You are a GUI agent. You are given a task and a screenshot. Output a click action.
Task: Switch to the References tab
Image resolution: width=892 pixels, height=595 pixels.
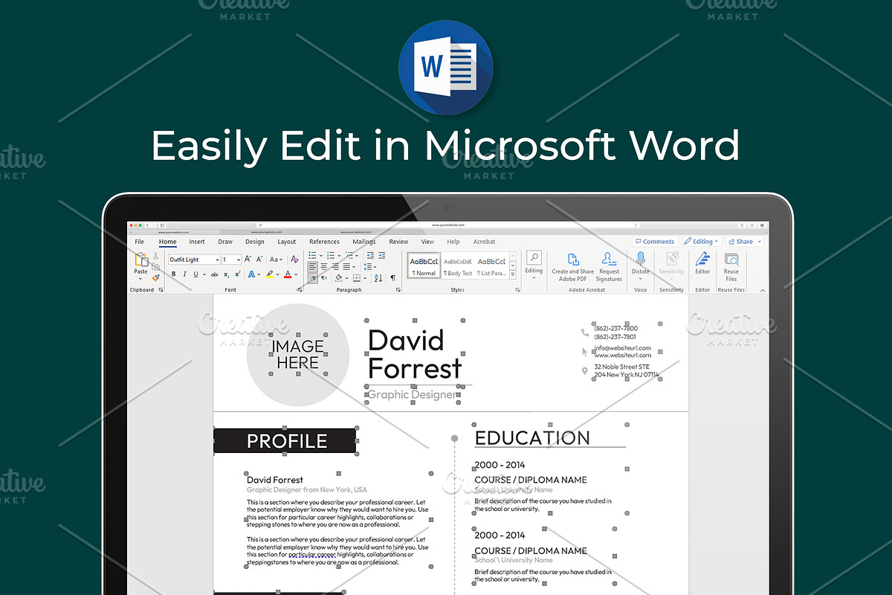pyautogui.click(x=324, y=242)
